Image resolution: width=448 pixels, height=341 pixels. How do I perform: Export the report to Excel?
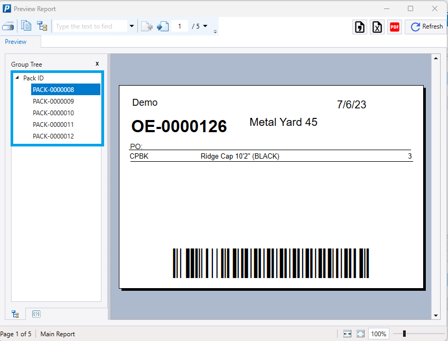coord(377,27)
